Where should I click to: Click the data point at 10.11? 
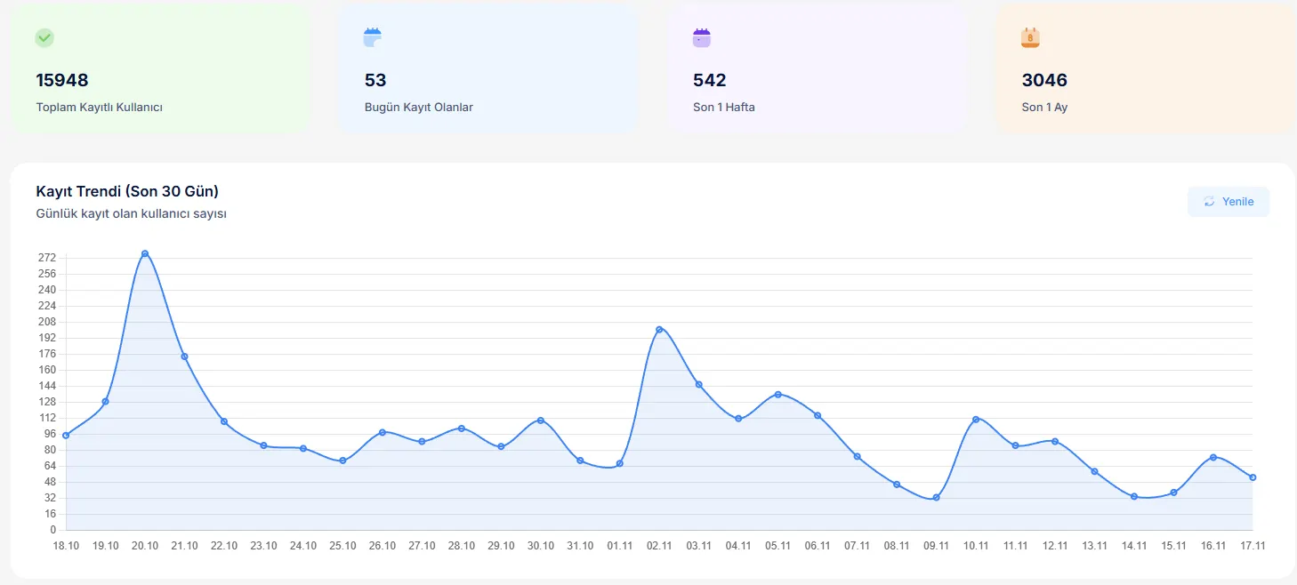point(976,420)
